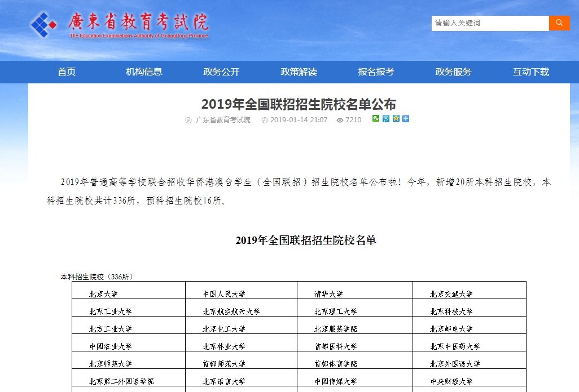
Task: Click the table cell 首都体育学院
Action: (355, 360)
